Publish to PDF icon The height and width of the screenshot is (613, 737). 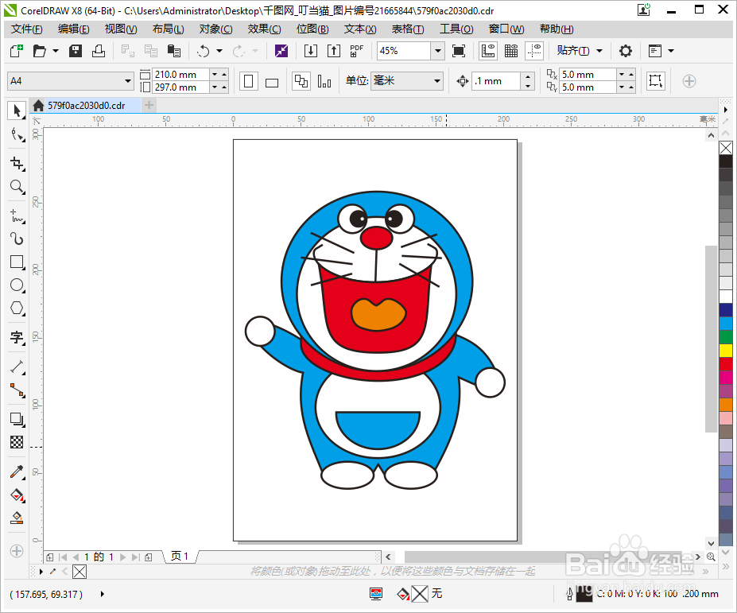pyautogui.click(x=357, y=51)
